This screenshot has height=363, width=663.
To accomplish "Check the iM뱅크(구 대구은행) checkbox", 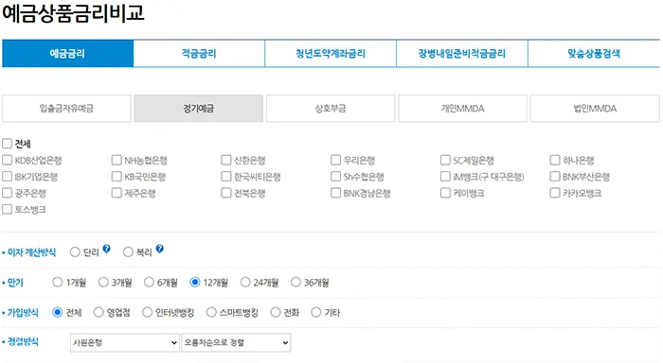I will 445,177.
